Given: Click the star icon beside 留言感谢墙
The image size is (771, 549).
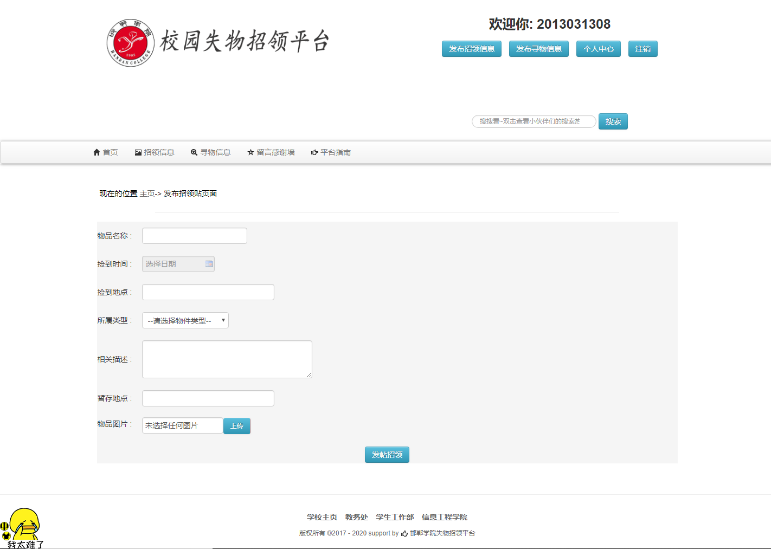Looking at the screenshot, I should [250, 152].
